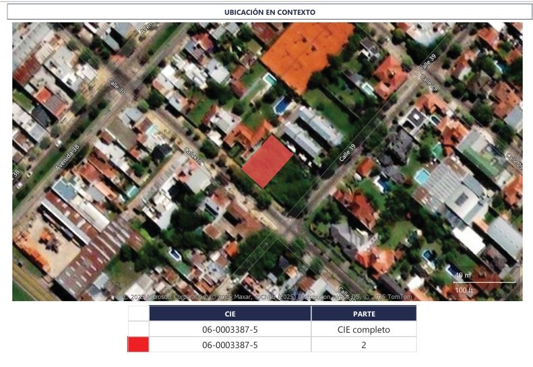Click the red highlighted parcel on the map

pyautogui.click(x=268, y=162)
